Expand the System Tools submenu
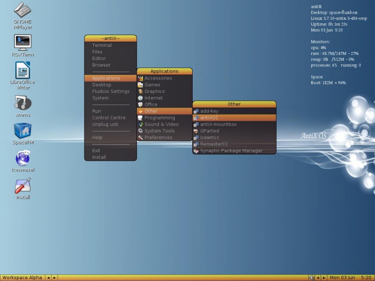Screen dimensions: 375x281 (x=165, y=131)
